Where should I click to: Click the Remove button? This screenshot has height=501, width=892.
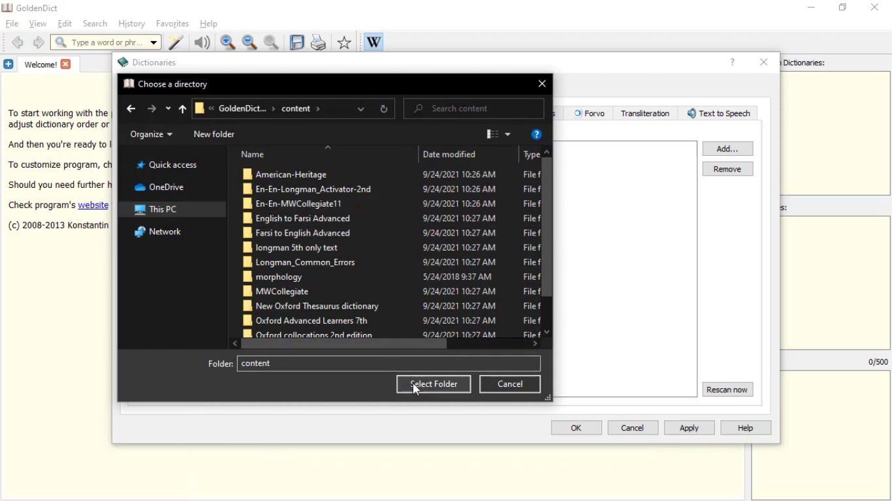coord(727,169)
